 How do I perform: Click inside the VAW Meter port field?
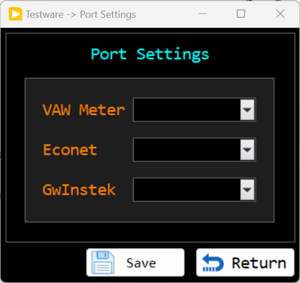pos(187,110)
